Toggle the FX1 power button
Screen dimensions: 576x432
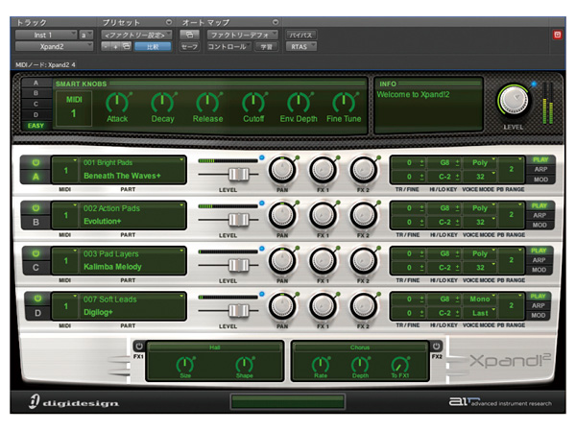[x=139, y=347]
